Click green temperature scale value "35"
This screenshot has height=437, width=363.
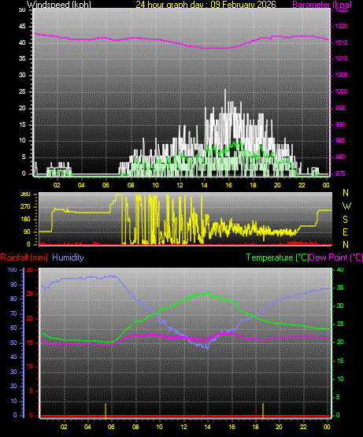pos(340,288)
